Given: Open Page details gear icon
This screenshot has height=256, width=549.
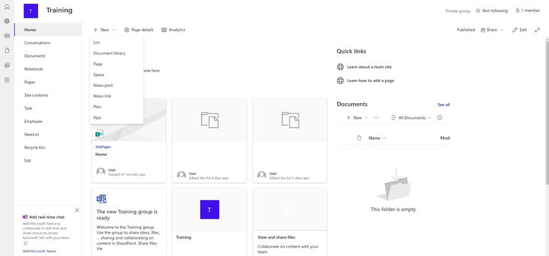Looking at the screenshot, I should 127,30.
